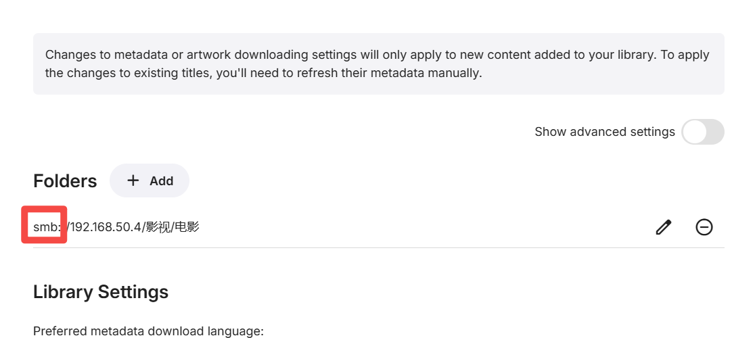
Task: Click the Preferred metadata download language label
Action: click(148, 331)
